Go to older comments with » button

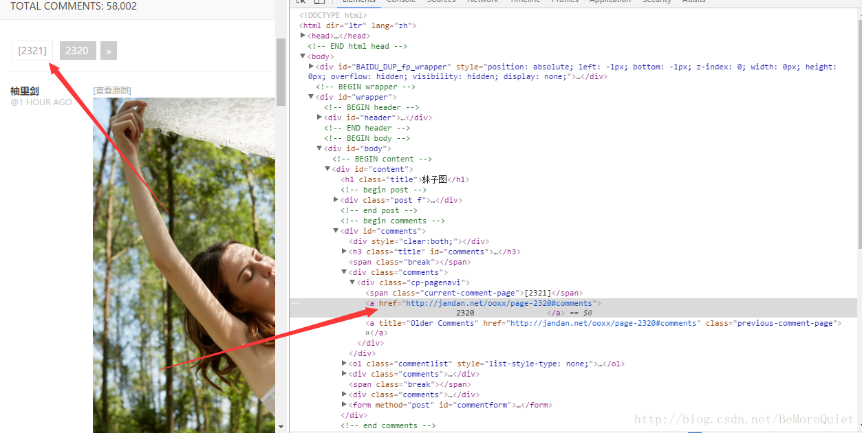point(109,50)
